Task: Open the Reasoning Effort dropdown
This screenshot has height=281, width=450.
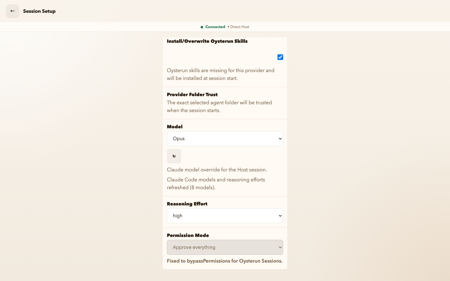Action: (225, 216)
